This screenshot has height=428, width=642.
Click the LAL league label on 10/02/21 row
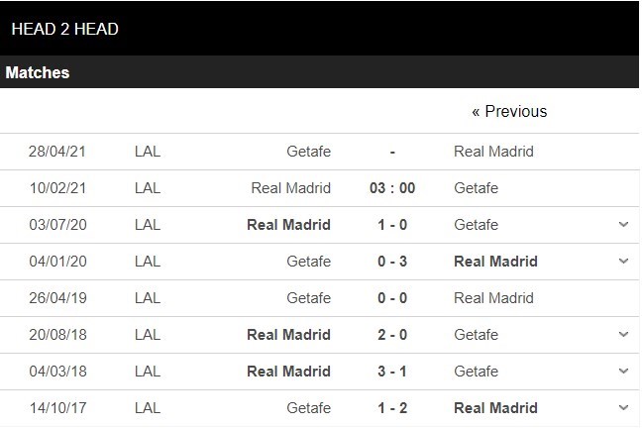(148, 188)
